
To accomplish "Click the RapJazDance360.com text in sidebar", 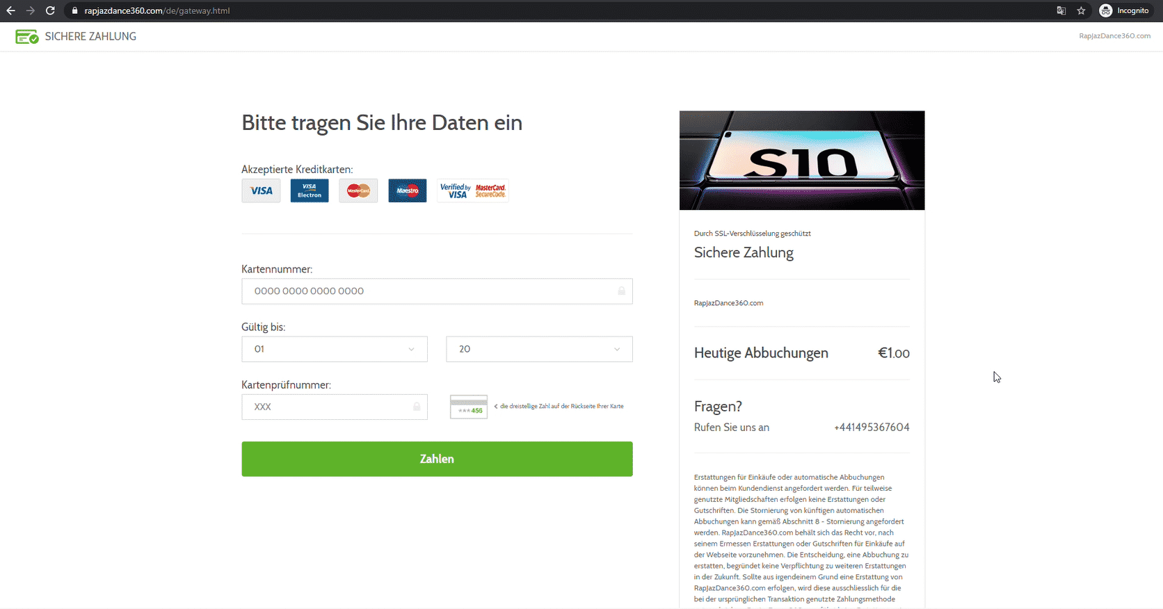I will (x=728, y=303).
